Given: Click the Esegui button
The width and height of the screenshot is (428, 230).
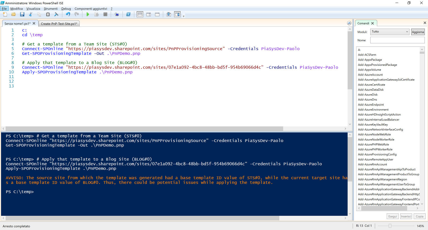Looking at the screenshot, I should (x=392, y=216).
